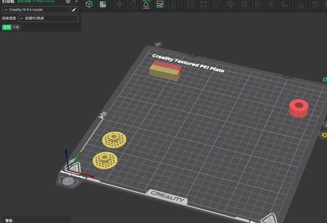Screen dimensions: 327x223
Task: Click the Split to parts icon
Action: pyautogui.click(x=204, y=4)
